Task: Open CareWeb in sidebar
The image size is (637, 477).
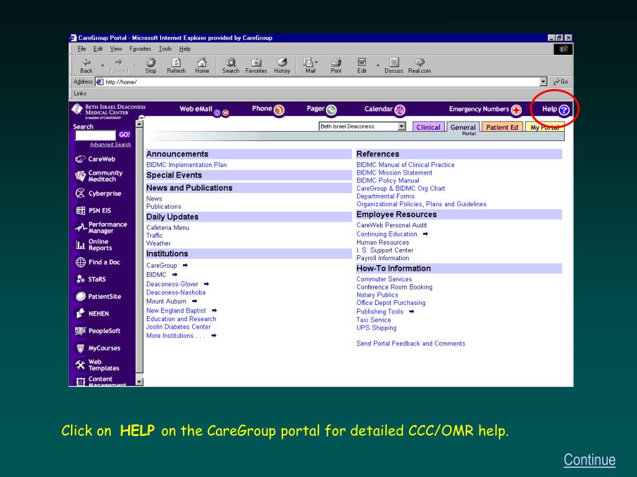Action: (95, 159)
